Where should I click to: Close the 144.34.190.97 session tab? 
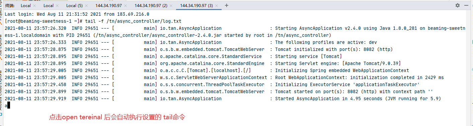(x=126, y=5)
